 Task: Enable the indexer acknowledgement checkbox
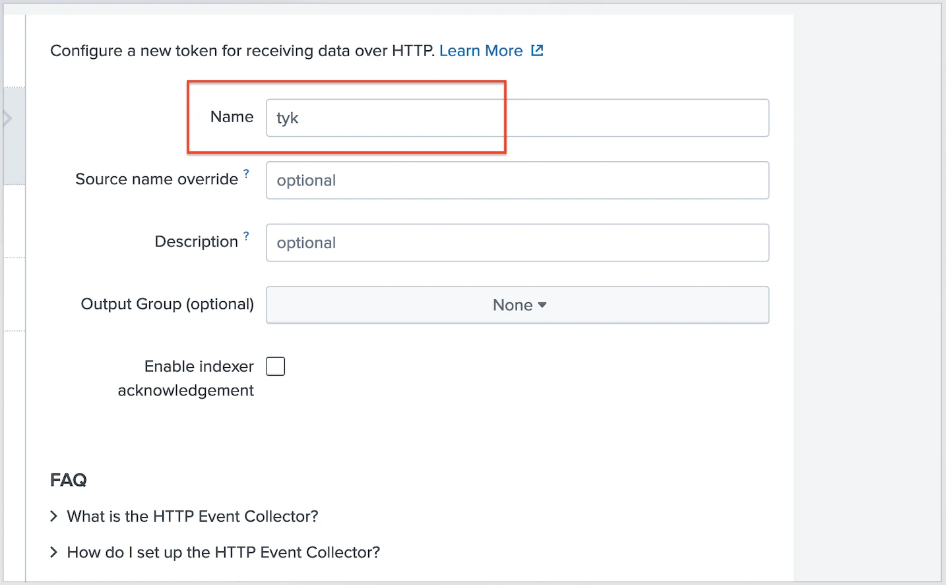pyautogui.click(x=276, y=366)
